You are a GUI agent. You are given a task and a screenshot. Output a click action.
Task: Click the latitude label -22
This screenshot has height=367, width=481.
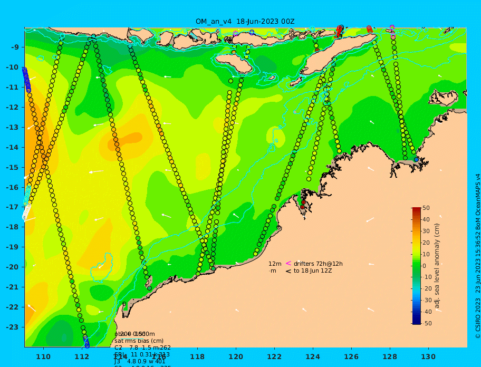(12, 307)
